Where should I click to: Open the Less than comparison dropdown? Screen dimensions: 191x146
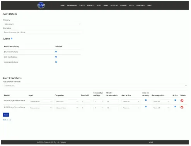coord(67,102)
